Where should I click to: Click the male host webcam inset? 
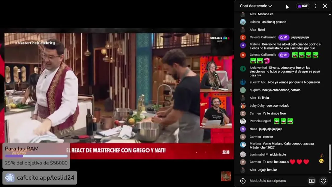[216, 111]
